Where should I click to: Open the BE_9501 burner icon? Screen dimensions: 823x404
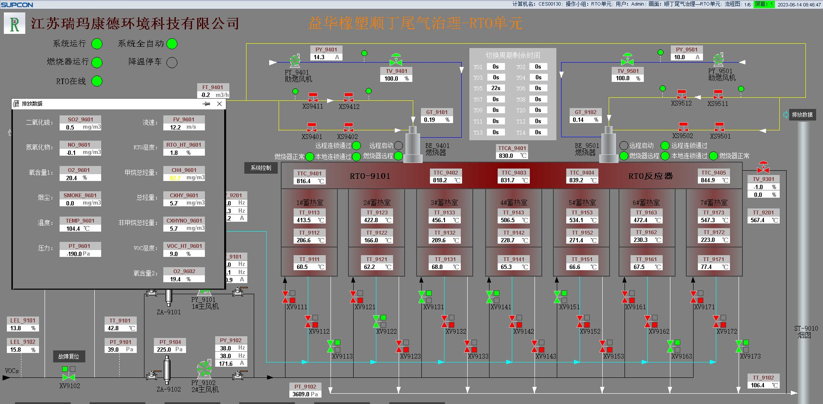point(609,144)
